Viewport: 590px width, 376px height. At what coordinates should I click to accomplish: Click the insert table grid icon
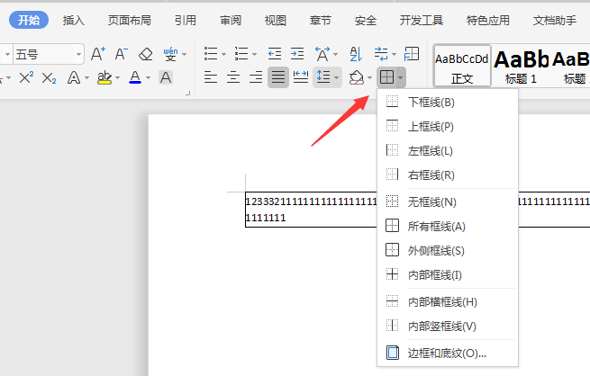point(412,54)
